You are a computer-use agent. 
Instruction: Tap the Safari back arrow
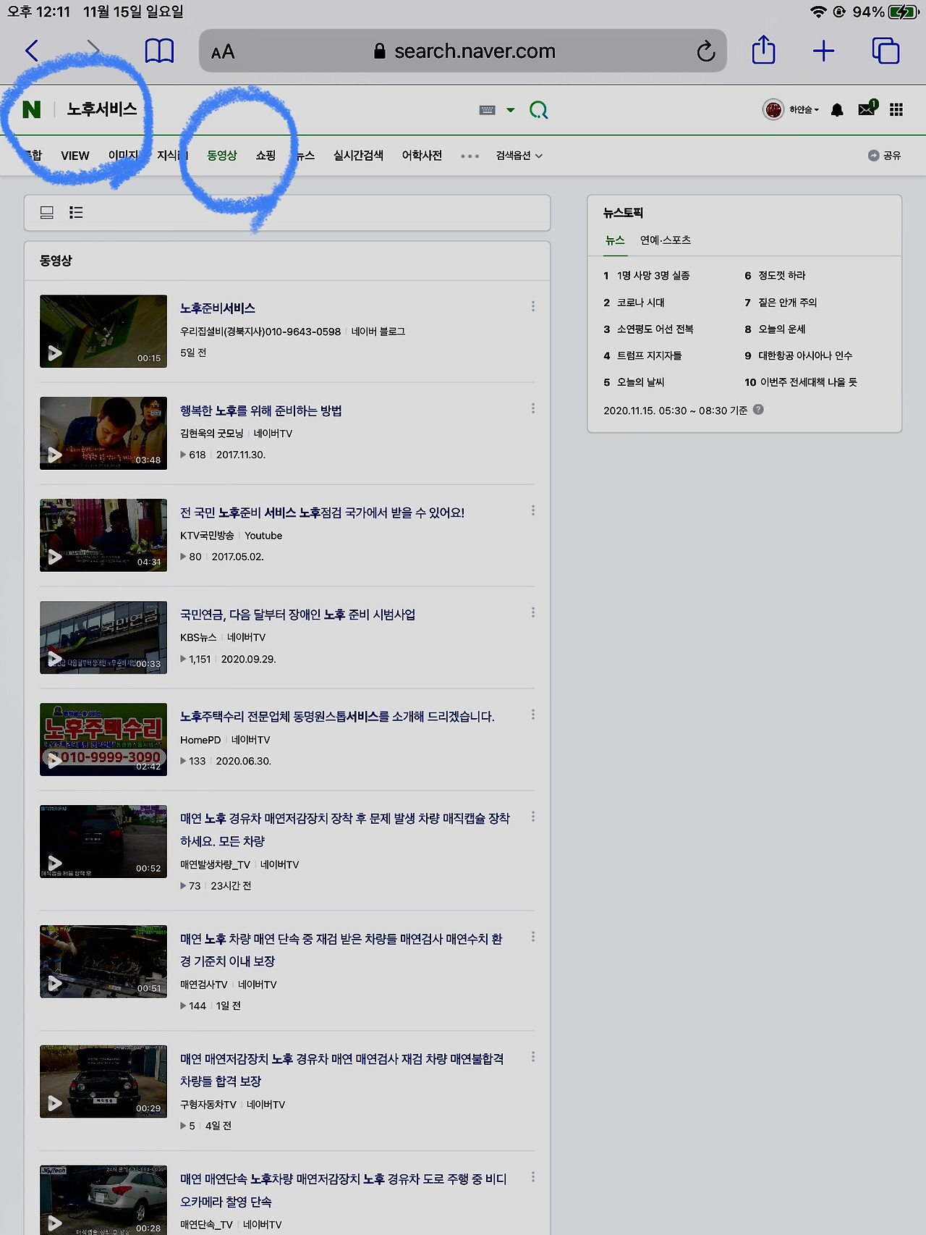(x=32, y=51)
